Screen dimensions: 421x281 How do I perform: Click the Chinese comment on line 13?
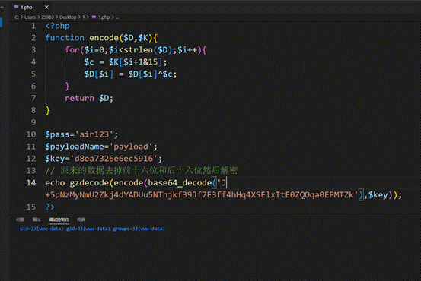coord(142,171)
